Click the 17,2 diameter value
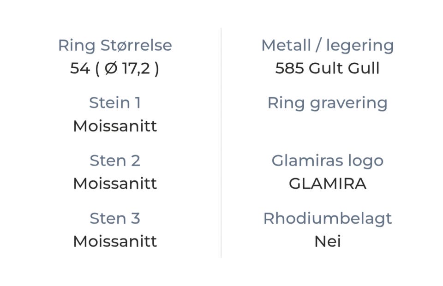The height and width of the screenshot is (286, 443). point(137,68)
